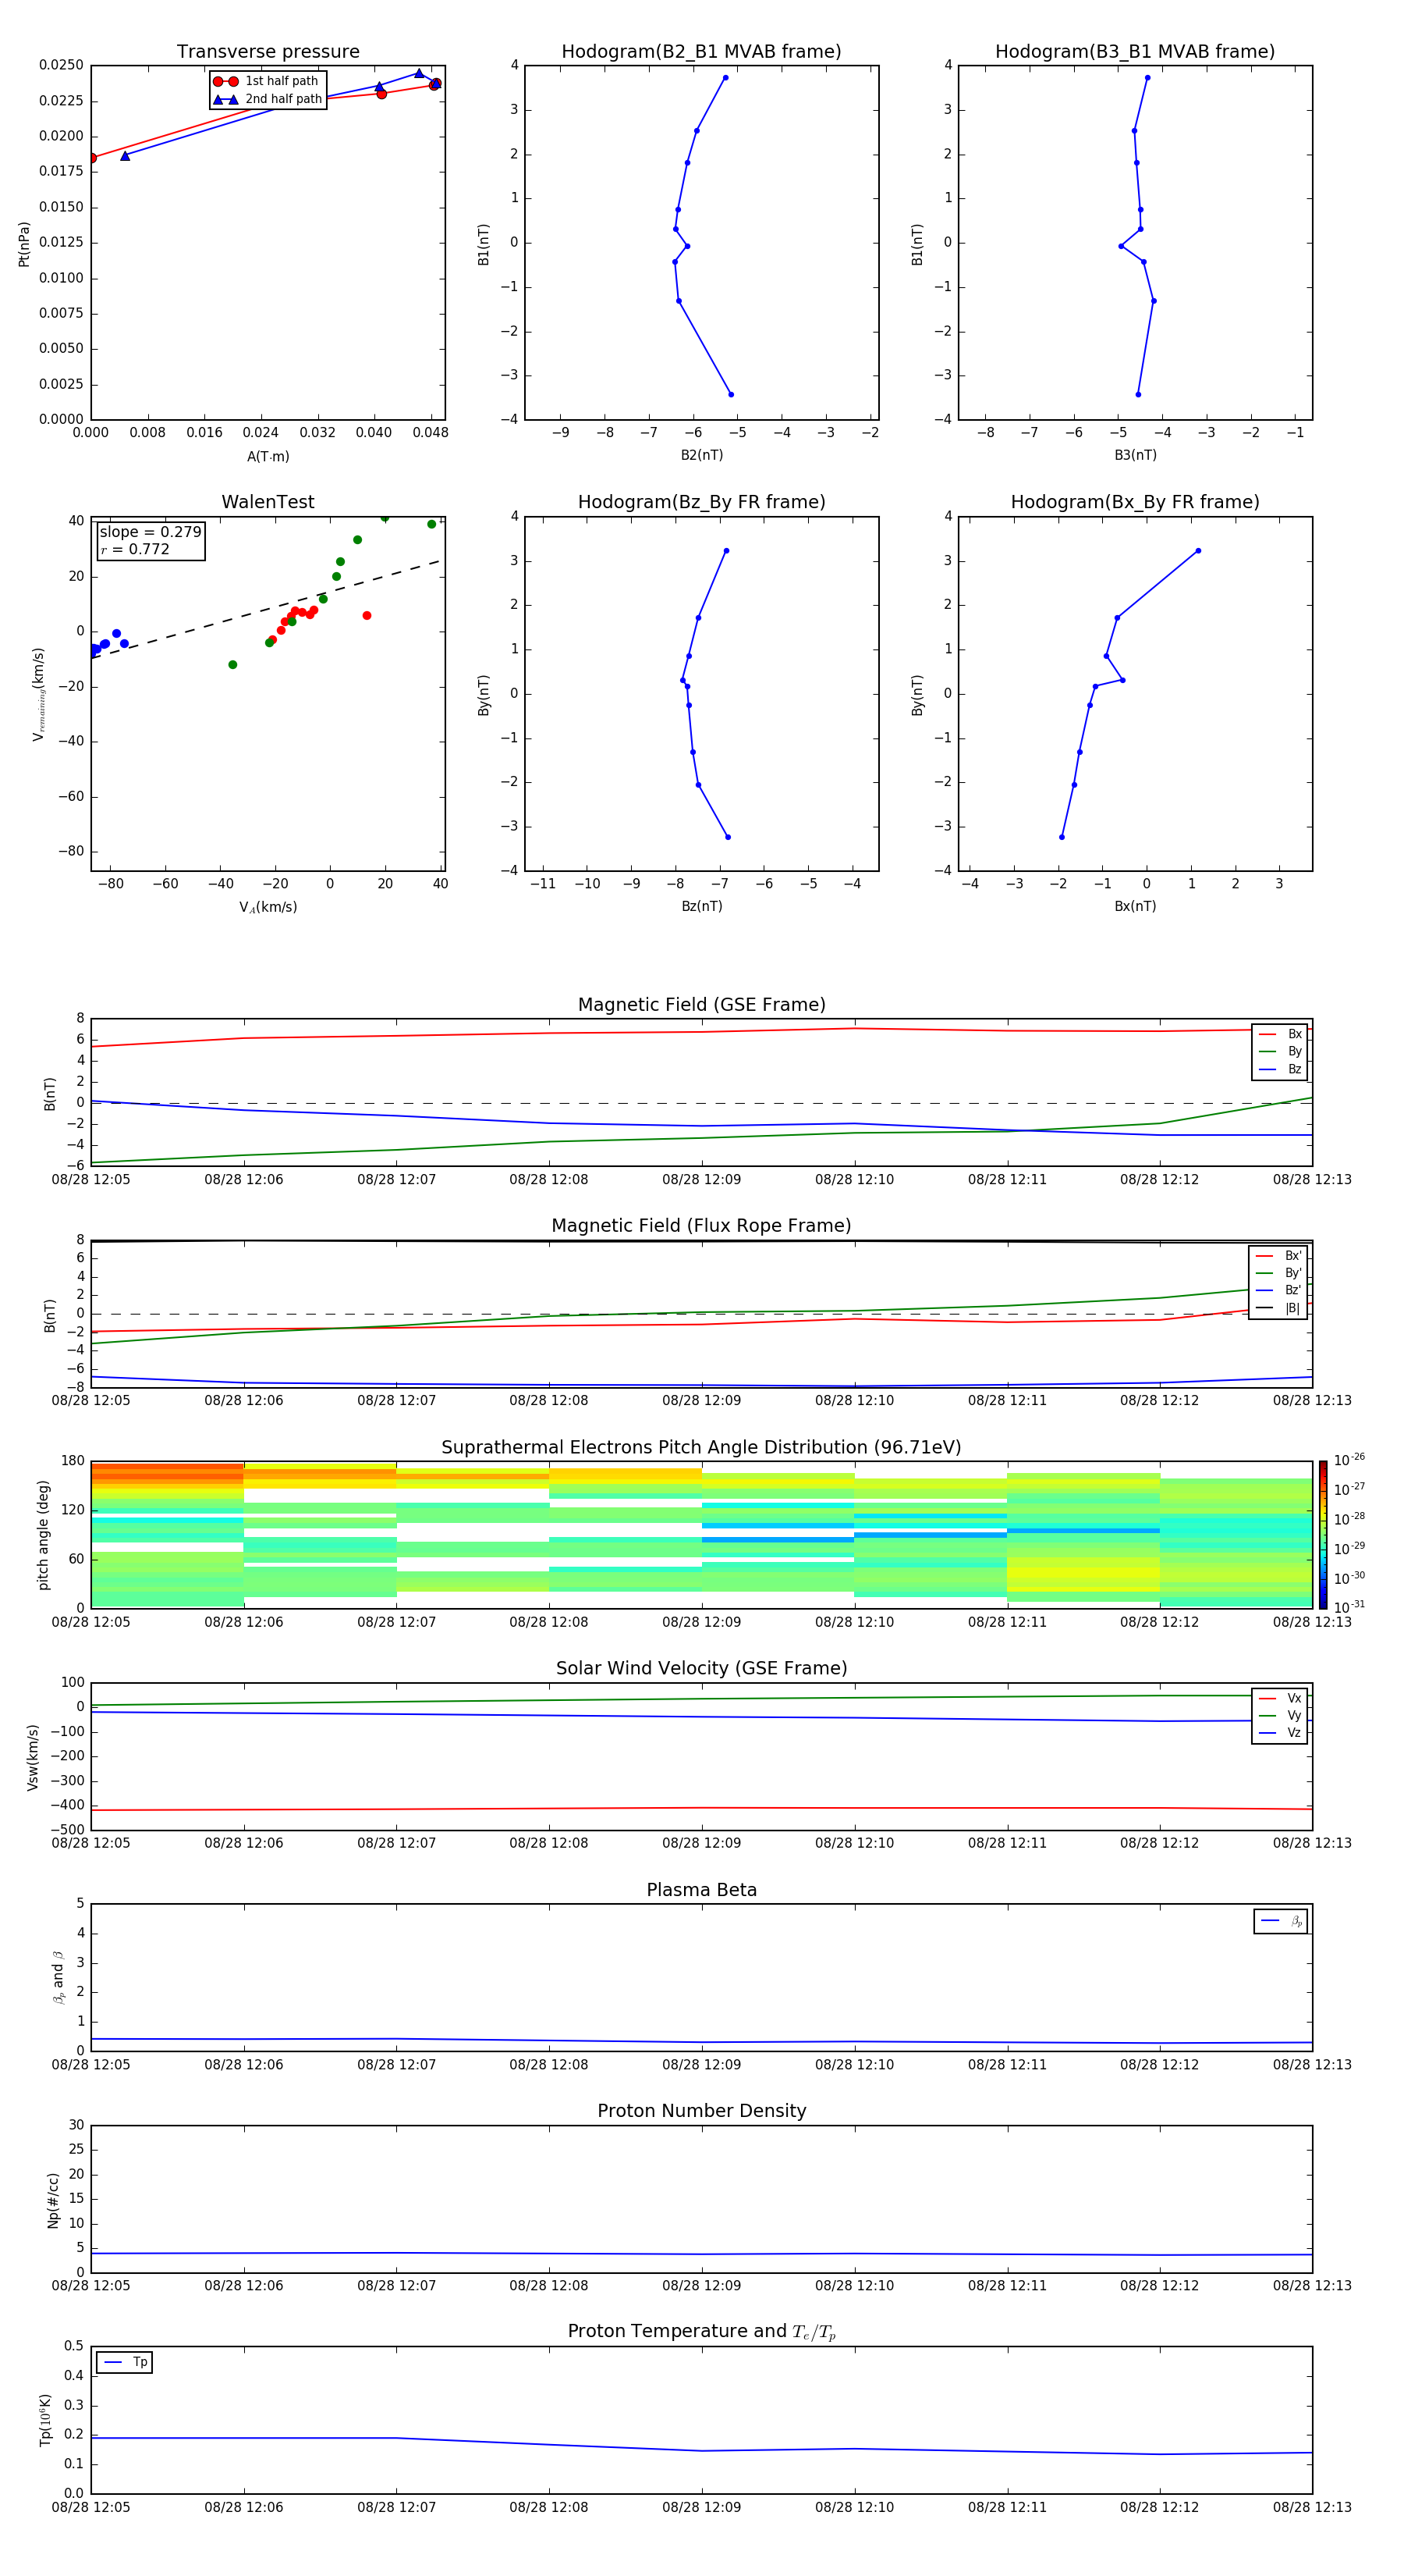Click the 'Transverse pressure' plot title

pyautogui.click(x=268, y=52)
